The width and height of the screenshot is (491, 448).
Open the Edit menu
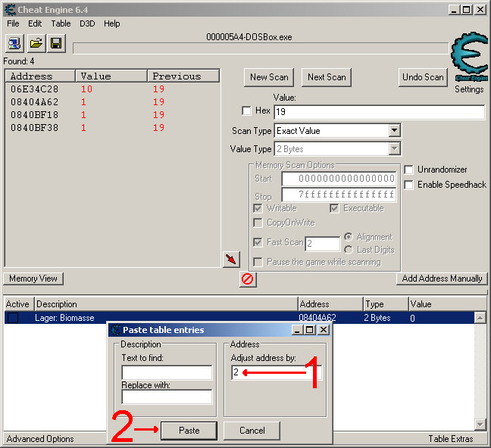[35, 23]
